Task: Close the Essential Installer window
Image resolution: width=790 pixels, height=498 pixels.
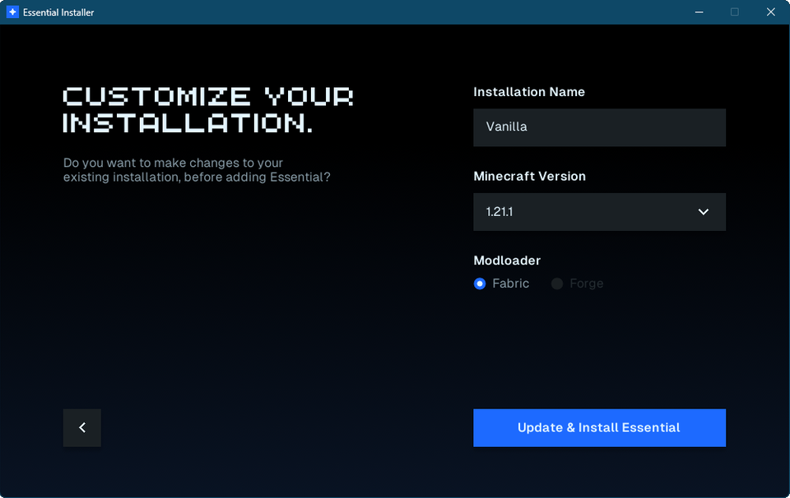Action: click(771, 12)
